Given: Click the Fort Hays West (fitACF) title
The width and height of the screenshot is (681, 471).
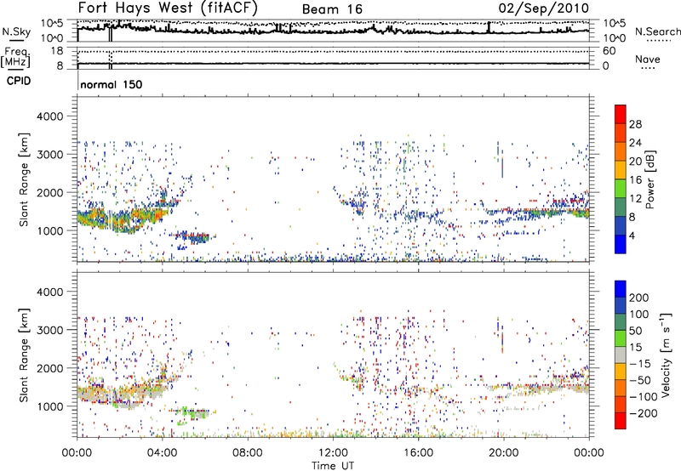Looking at the screenshot, I should tap(168, 9).
